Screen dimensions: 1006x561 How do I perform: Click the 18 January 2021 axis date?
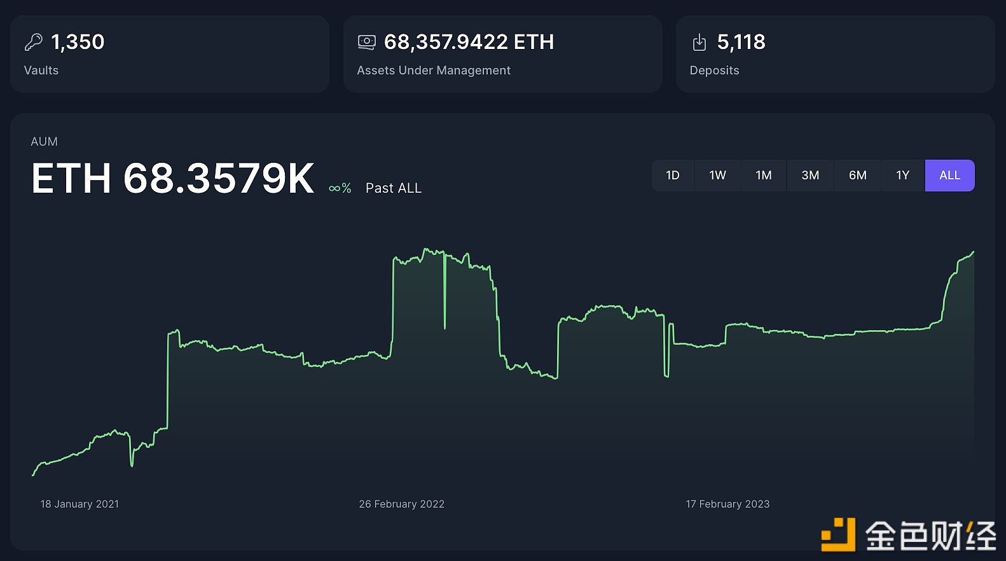click(x=79, y=504)
